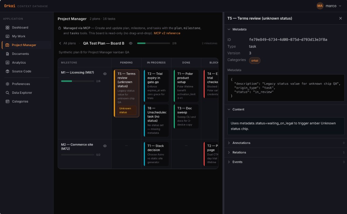Screen dimensions: 347x214
Task: Click the Source Code icon
Action: pyautogui.click(x=7, y=71)
